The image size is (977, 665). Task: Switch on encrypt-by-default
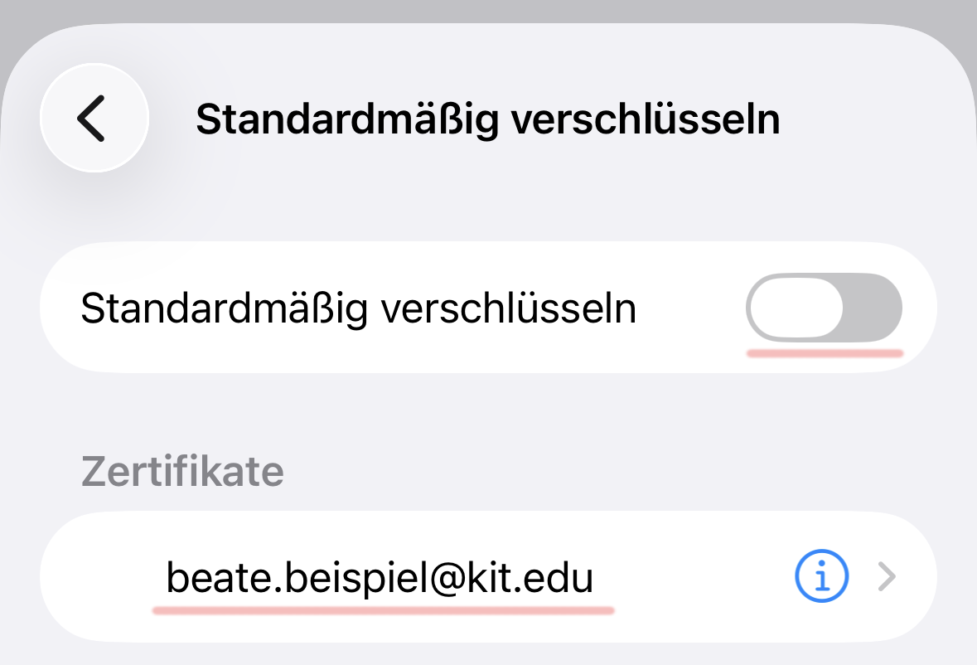(824, 309)
